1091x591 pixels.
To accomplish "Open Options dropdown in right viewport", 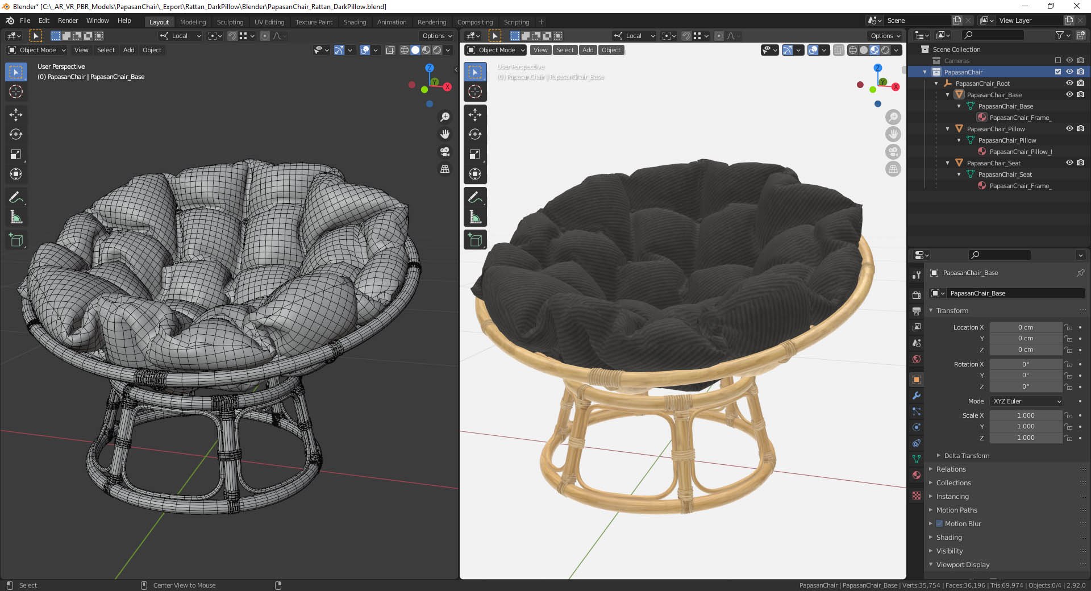I will (885, 36).
